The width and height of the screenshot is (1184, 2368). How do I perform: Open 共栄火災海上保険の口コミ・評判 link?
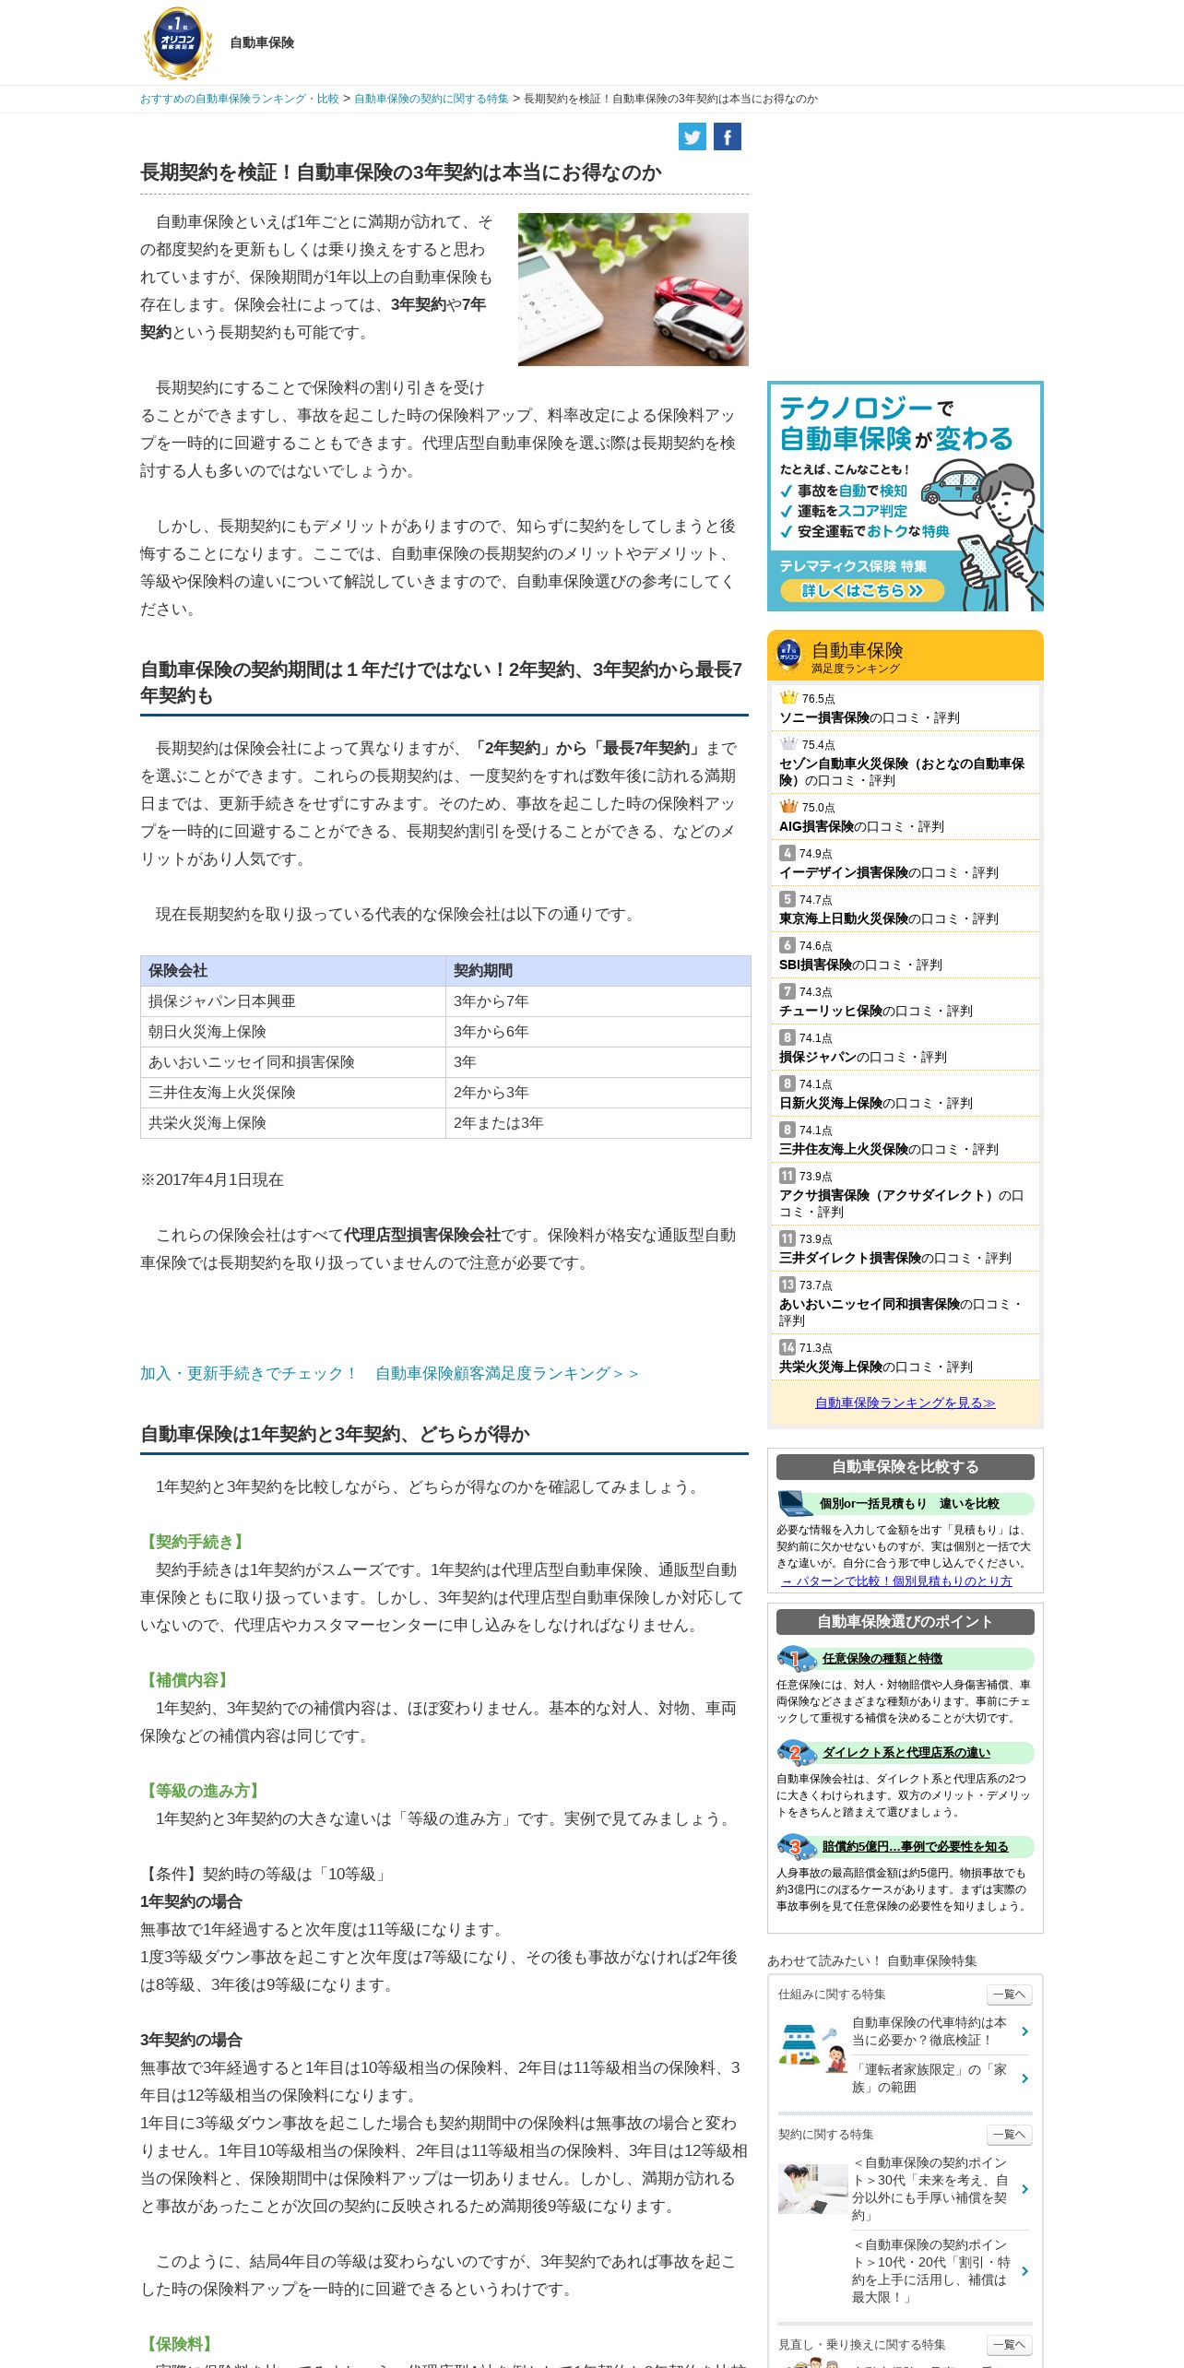(876, 1367)
